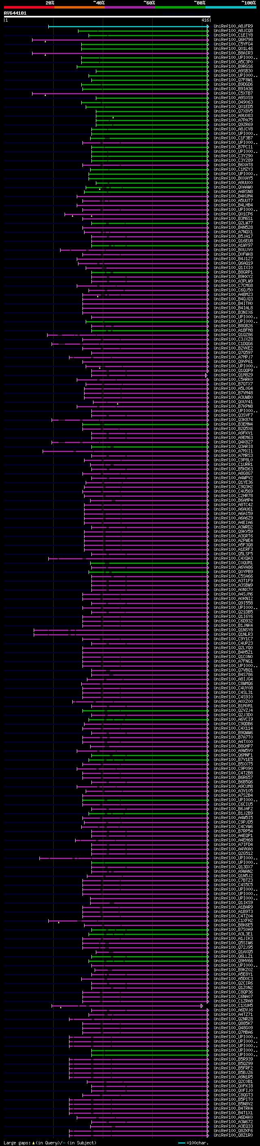260x1146 pixels.
Task: Select the UniRef100_Q7F8W1 label
Action: point(233,80)
